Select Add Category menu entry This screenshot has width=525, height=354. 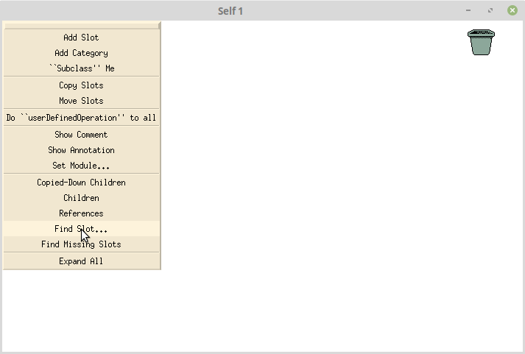tap(81, 53)
